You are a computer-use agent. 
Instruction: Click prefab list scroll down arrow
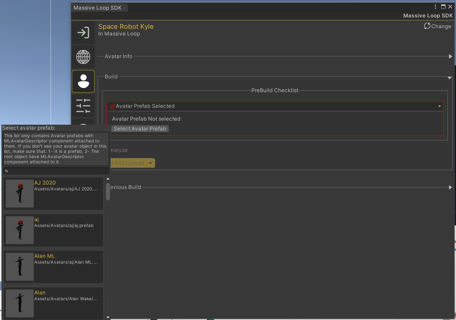(x=108, y=317)
